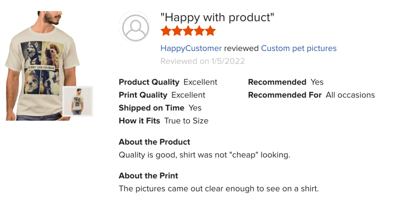Click the About the Print heading
The image size is (395, 210).
(148, 176)
